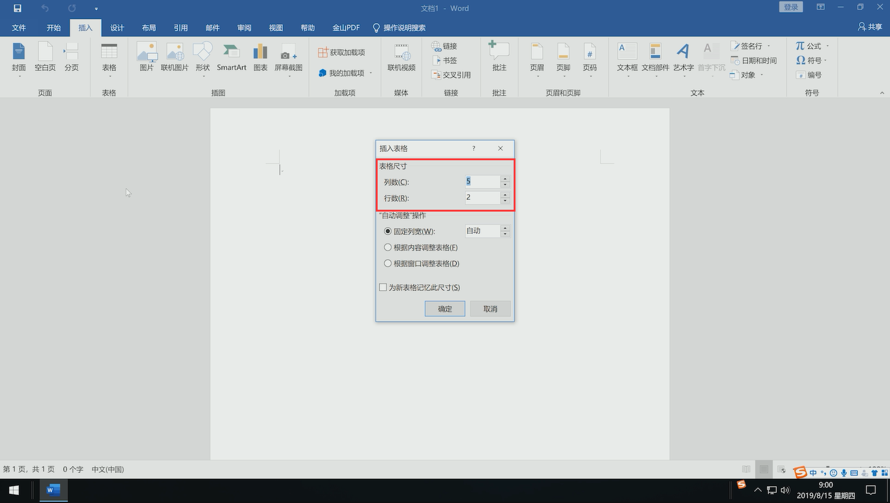890x503 pixels.
Task: Open the Footer (页脚) menu
Action: coord(563,60)
